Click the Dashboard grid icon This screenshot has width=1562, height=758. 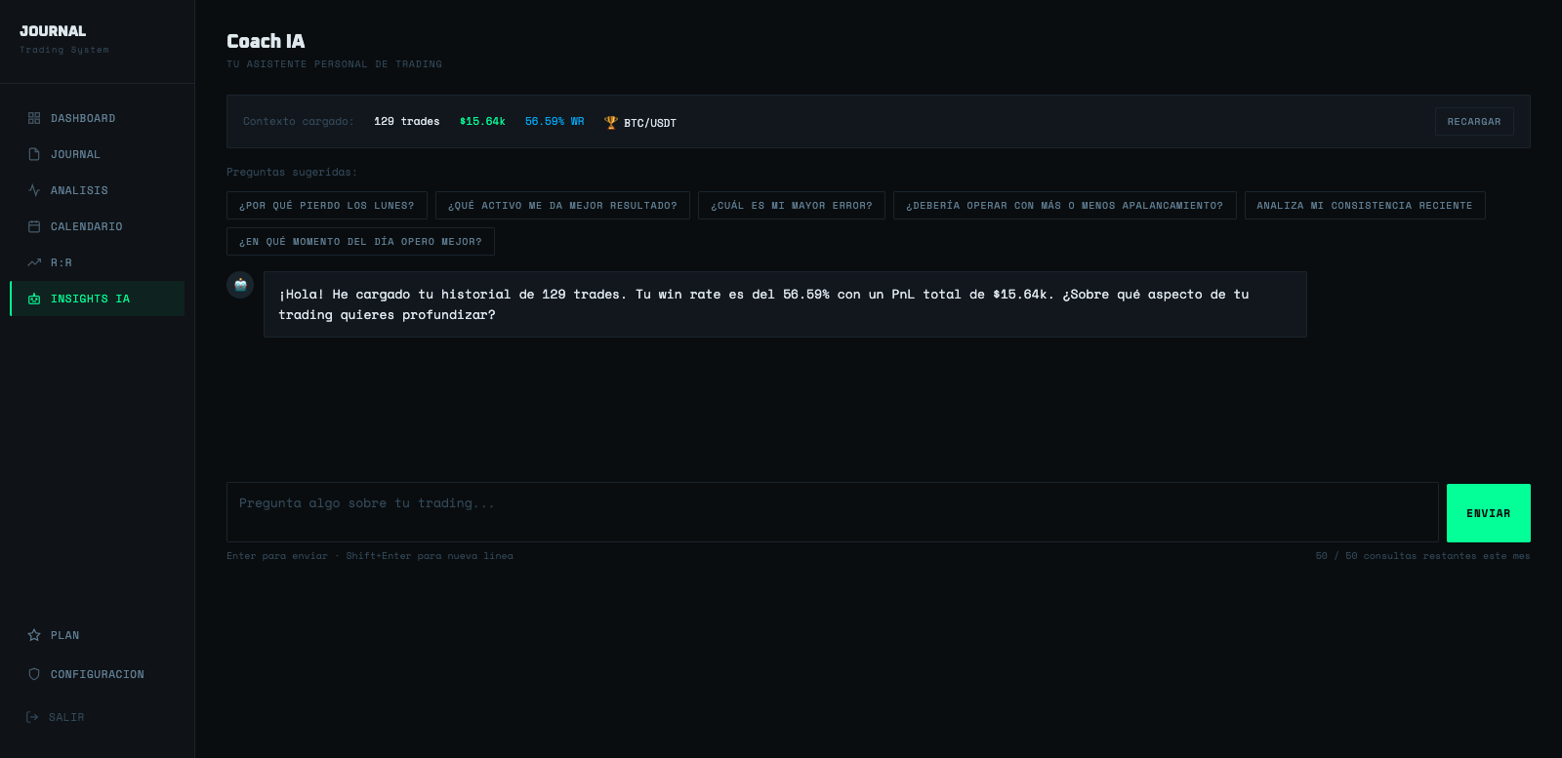click(34, 118)
